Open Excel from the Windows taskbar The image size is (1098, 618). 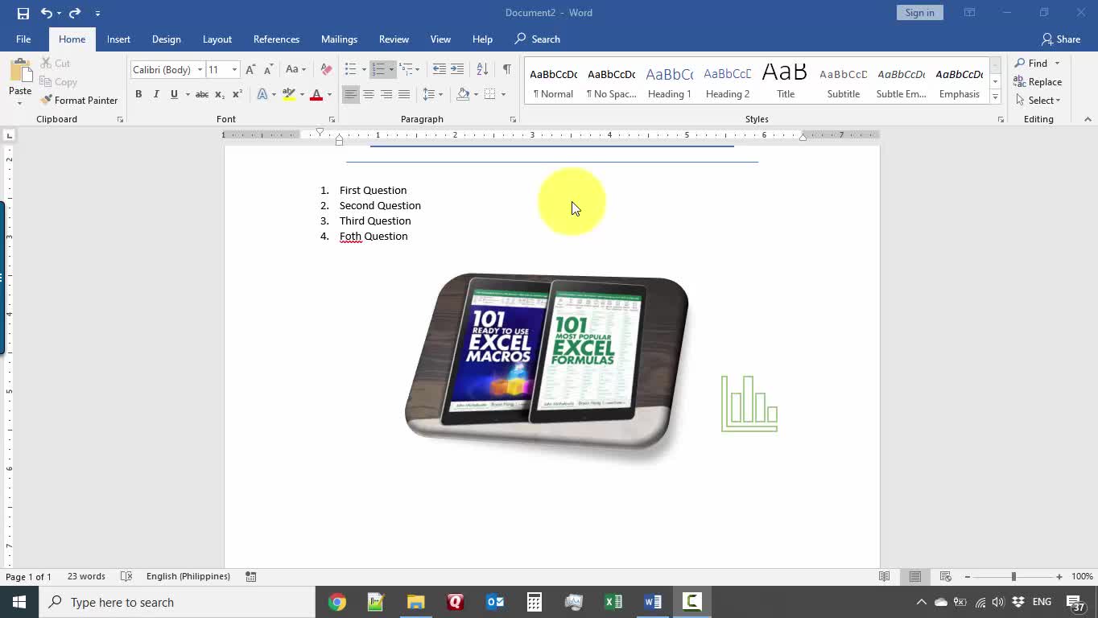(x=613, y=602)
